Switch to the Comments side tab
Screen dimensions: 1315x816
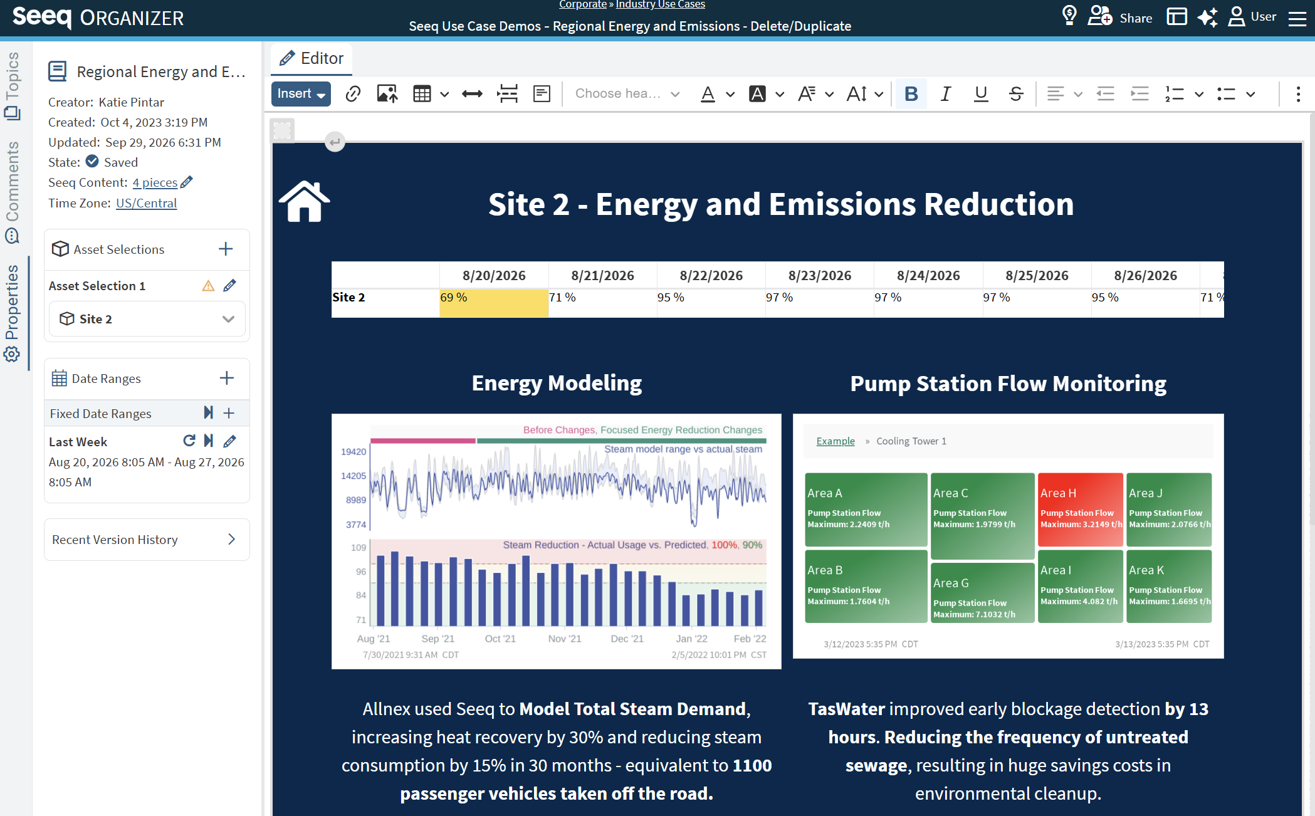pyautogui.click(x=13, y=192)
